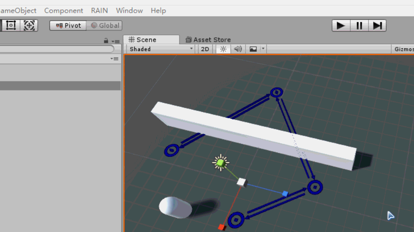Select the bottom waypoint ring
This screenshot has width=414, height=232.
(x=236, y=220)
